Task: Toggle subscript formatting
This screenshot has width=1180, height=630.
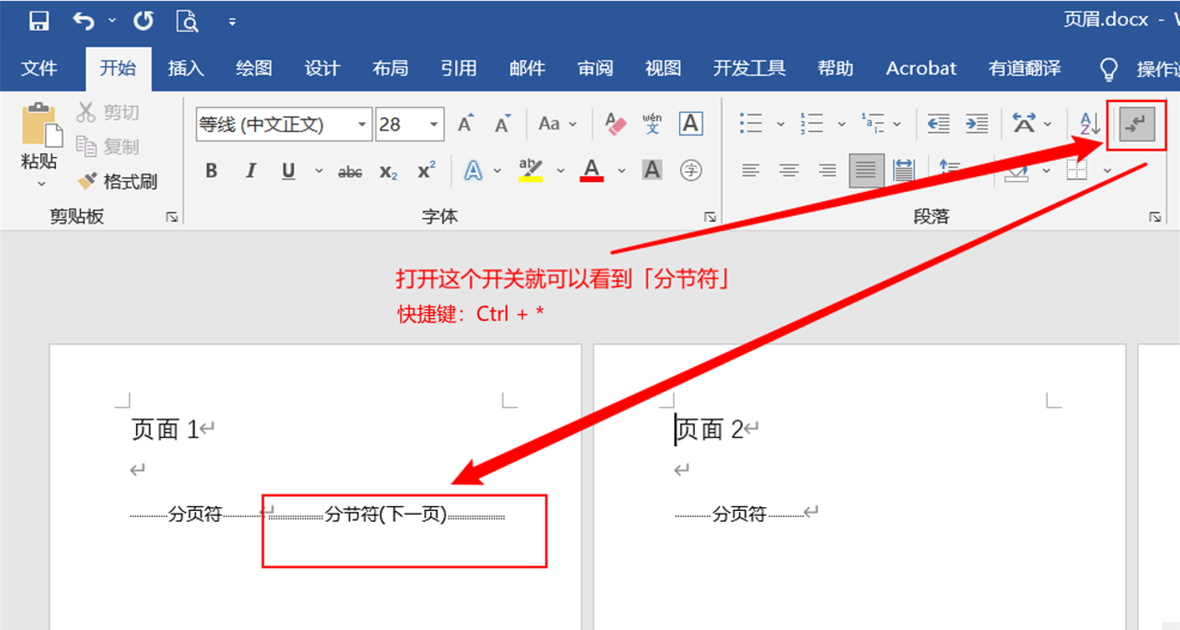Action: 388,171
